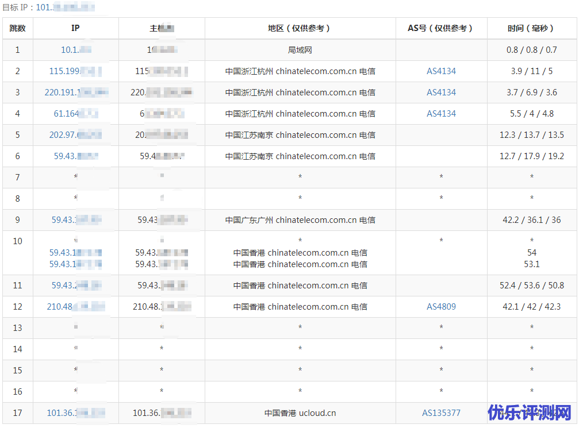This screenshot has width=579, height=428.
Task: Click the AS4134 link in hop 2 row
Action: (441, 71)
